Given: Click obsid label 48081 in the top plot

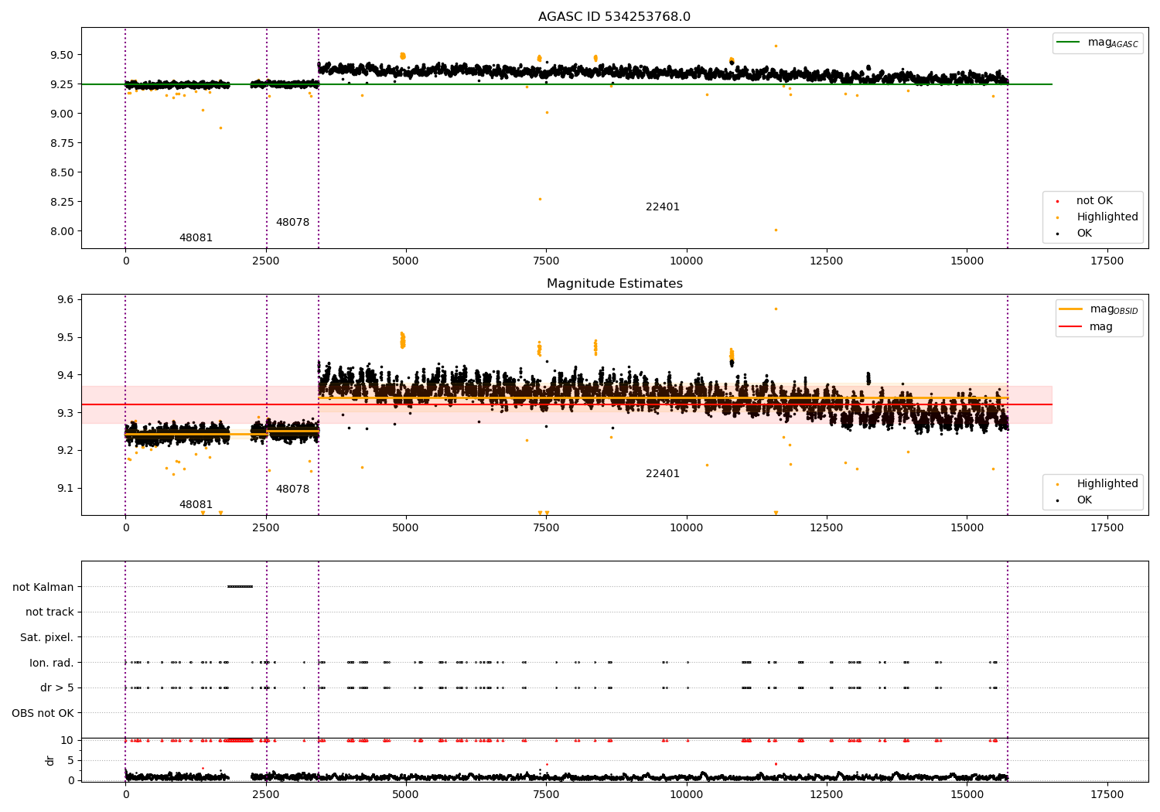Looking at the screenshot, I should (196, 238).
